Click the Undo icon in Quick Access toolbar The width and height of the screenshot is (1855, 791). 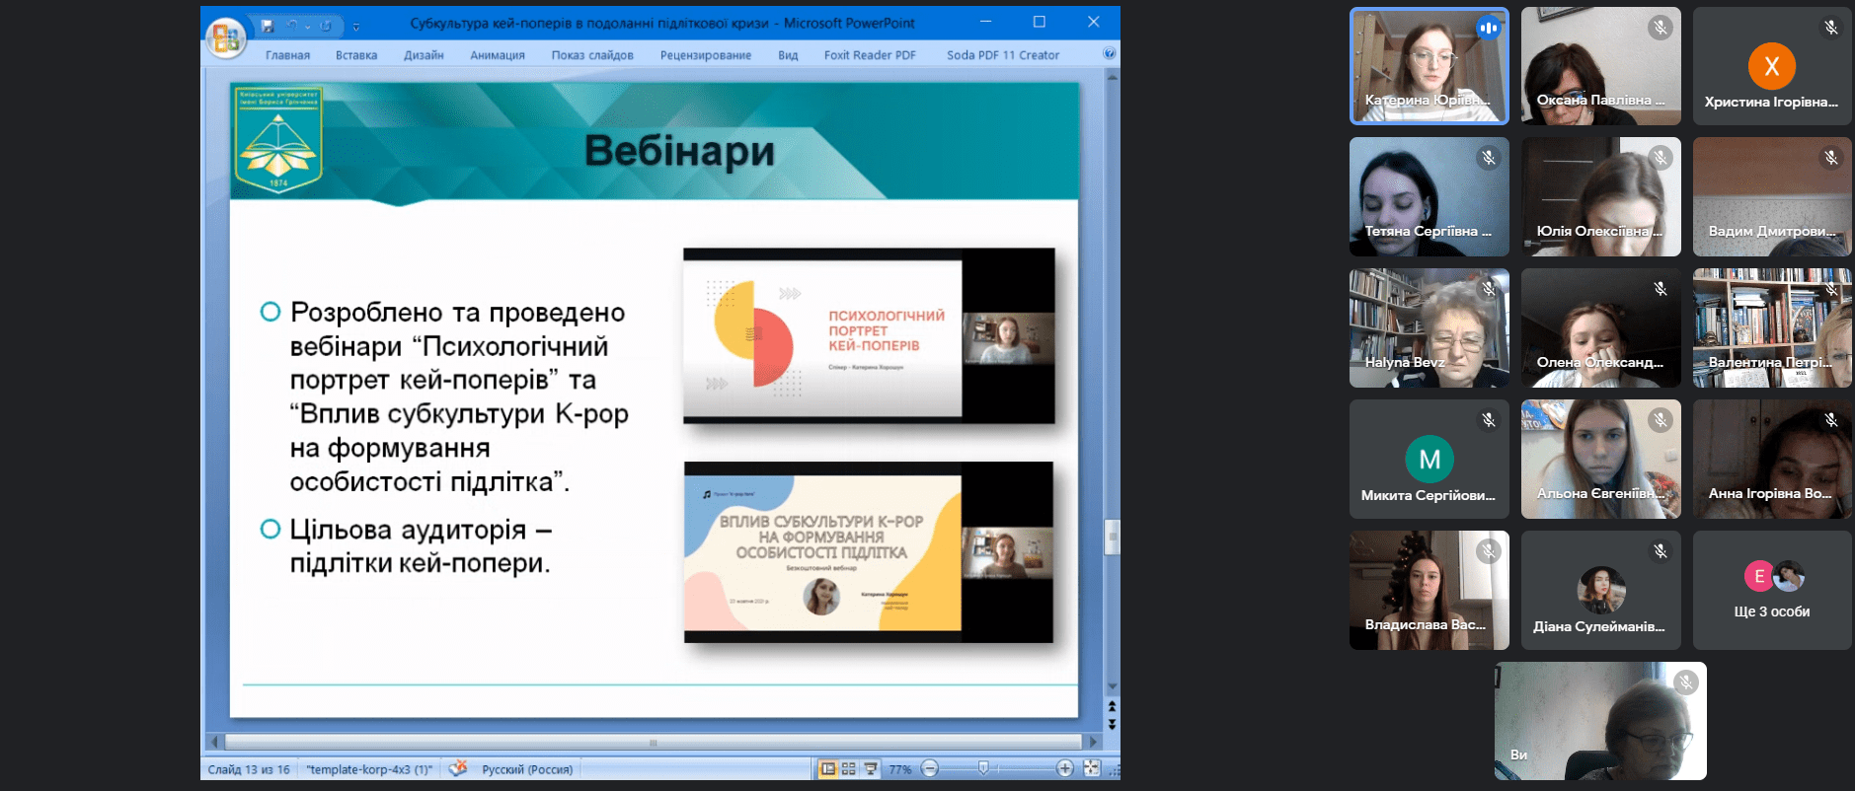[292, 26]
